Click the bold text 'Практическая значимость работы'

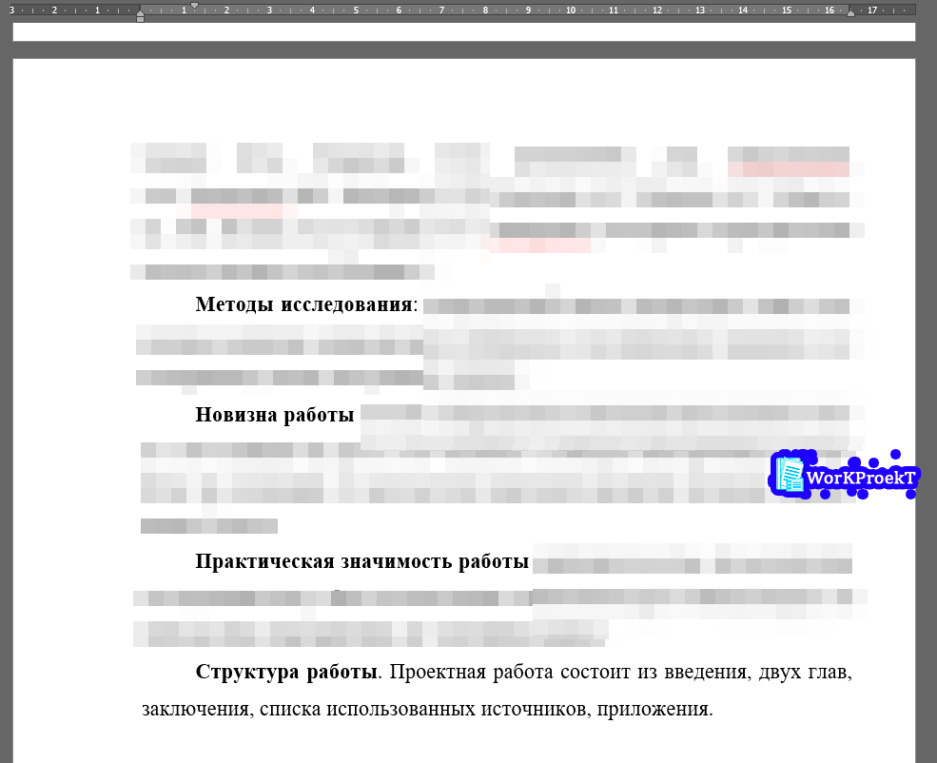(360, 561)
